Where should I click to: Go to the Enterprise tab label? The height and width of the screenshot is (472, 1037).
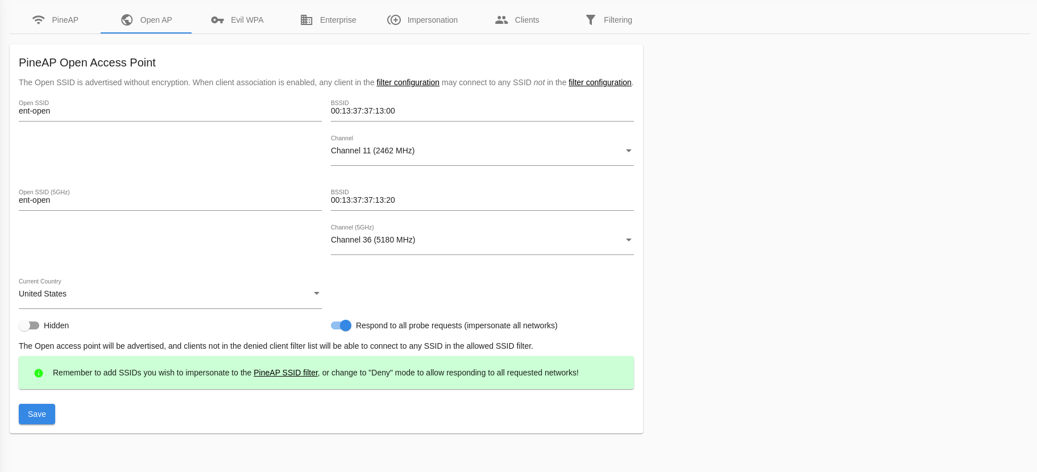coord(338,20)
